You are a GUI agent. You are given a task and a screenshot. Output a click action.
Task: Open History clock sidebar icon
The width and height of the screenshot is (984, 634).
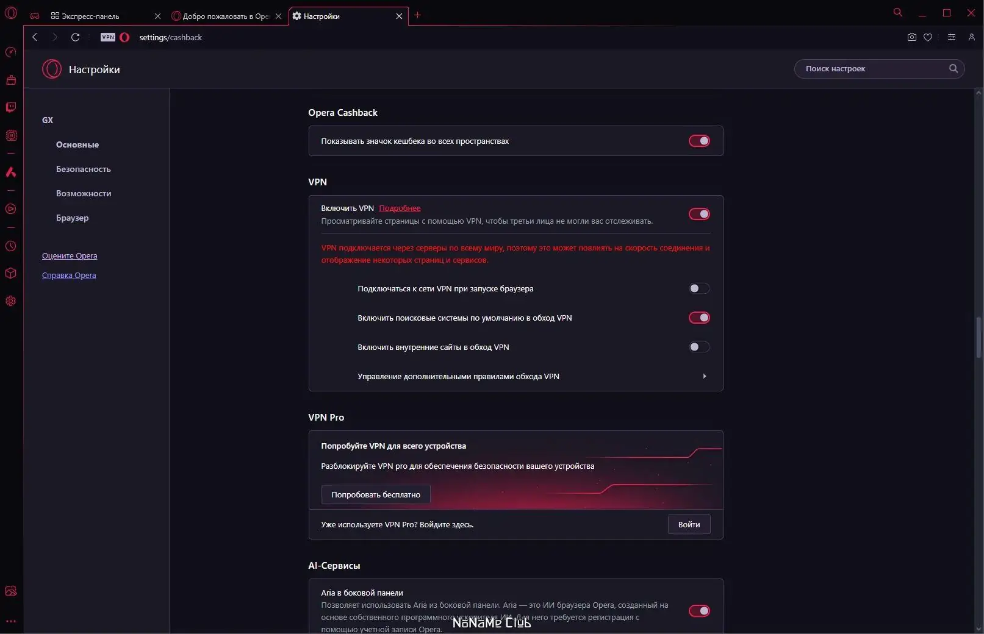click(11, 246)
